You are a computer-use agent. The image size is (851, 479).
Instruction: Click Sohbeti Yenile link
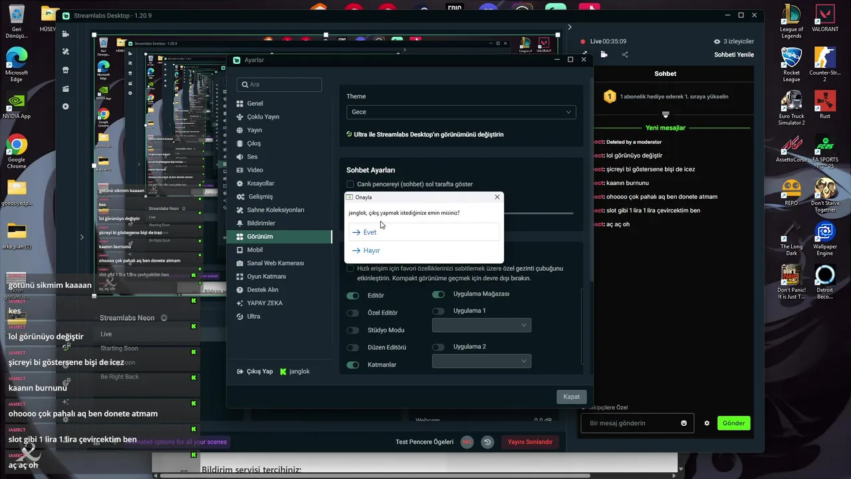734,55
